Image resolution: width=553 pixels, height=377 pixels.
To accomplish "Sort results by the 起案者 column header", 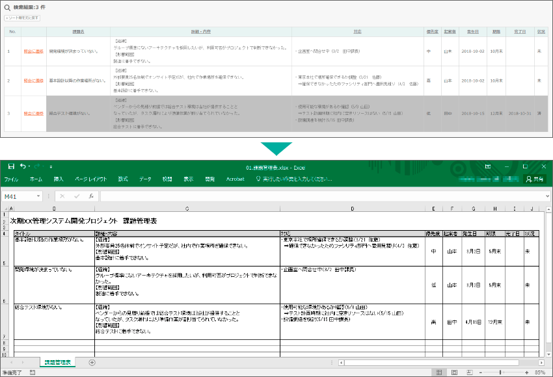I will tap(450, 32).
